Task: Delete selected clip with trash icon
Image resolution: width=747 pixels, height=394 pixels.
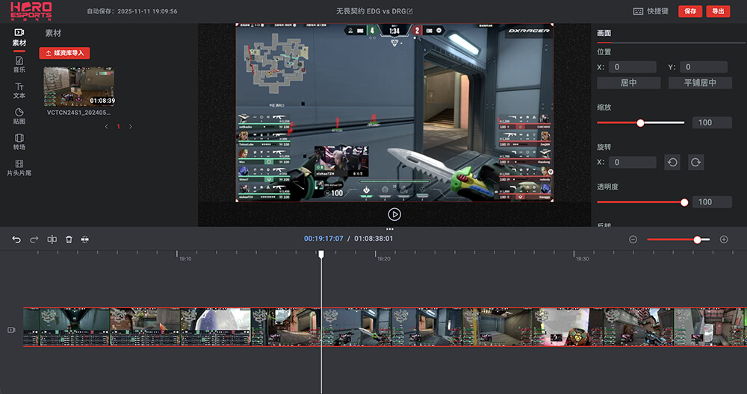Action: coord(69,240)
